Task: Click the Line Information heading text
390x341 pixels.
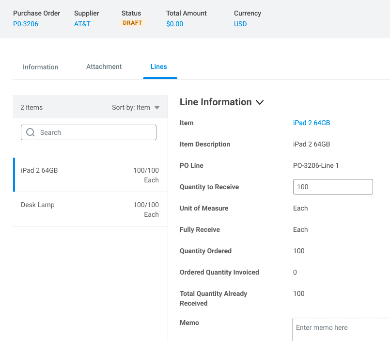Action: [x=216, y=102]
